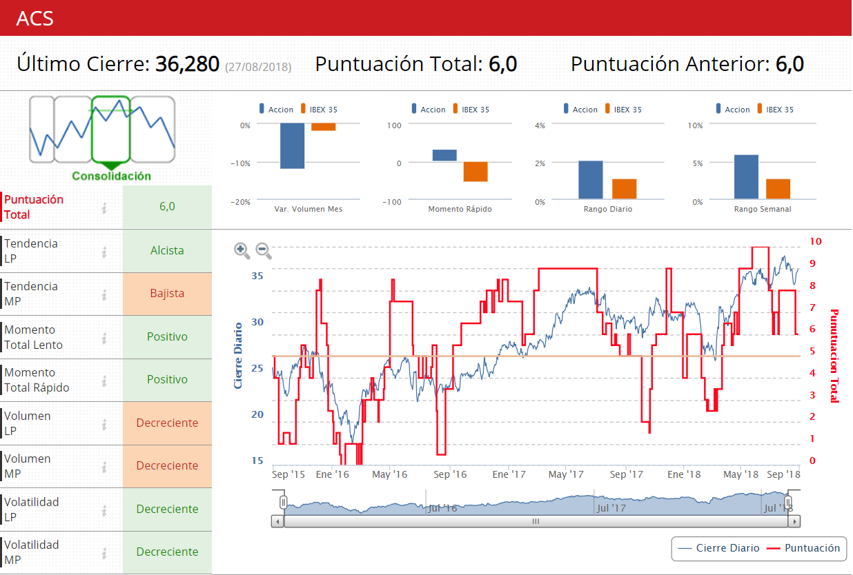Viewport: 853px width, 575px height.
Task: Click the Var. Volumen Mes chart caption
Action: point(308,209)
